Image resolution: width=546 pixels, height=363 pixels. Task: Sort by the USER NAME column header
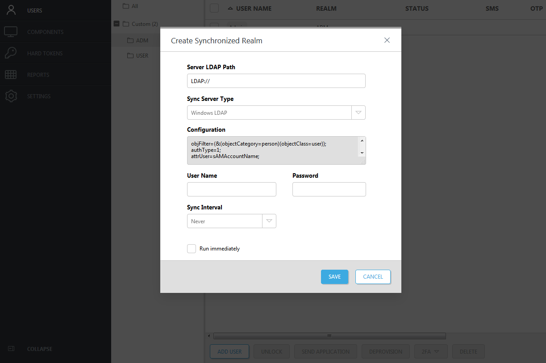point(253,8)
